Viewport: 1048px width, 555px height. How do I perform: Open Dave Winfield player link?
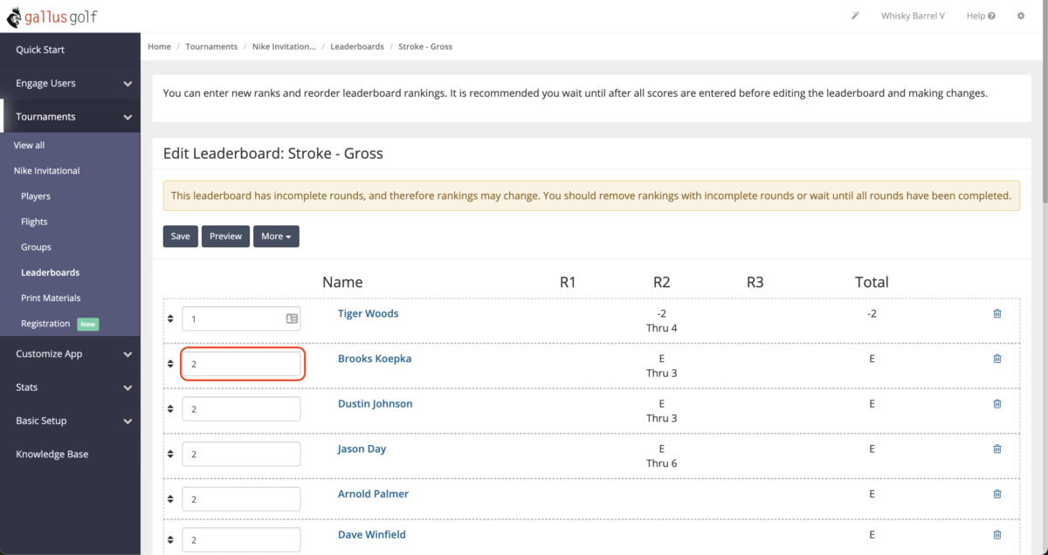click(372, 535)
